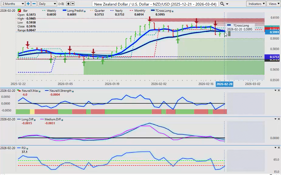Open the Indicators menu
281x175 pixels.
[256, 4]
